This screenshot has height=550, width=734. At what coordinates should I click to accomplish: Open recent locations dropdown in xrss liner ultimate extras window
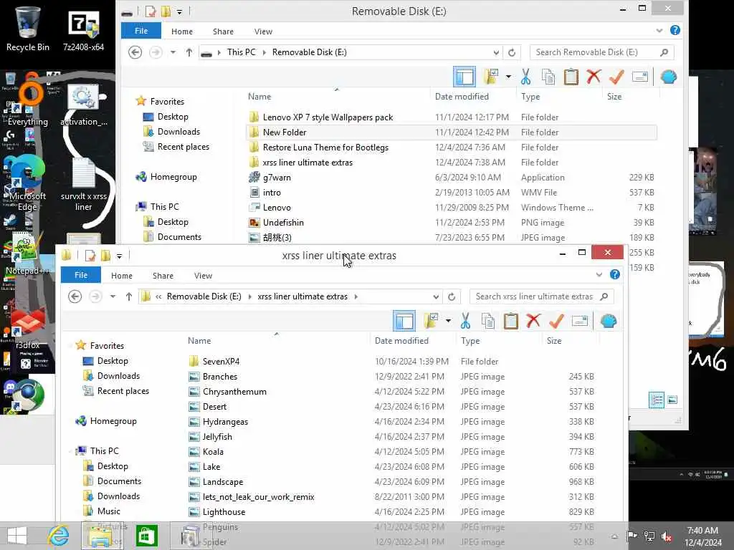point(113,296)
